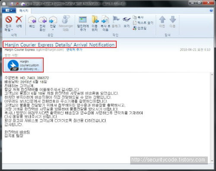
Task: Move message to folder (이동 위치)
Action: tap(95, 24)
